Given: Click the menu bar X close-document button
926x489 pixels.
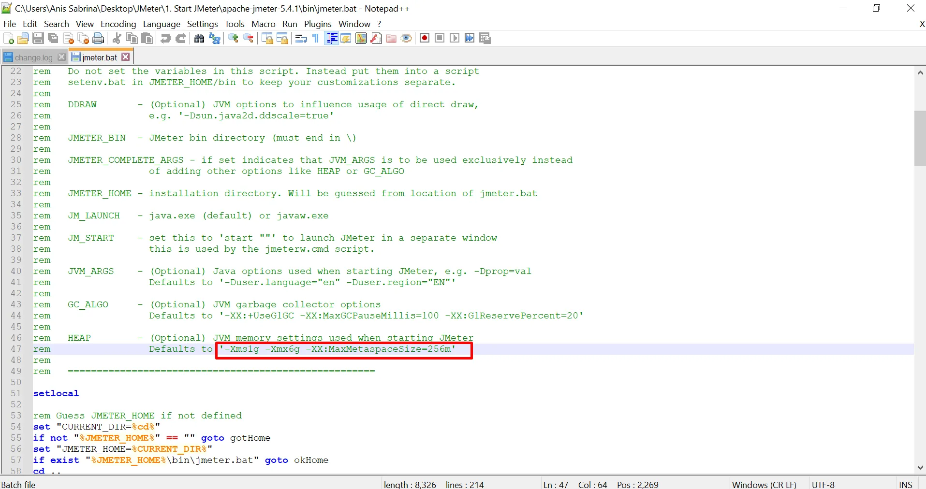Looking at the screenshot, I should [922, 24].
